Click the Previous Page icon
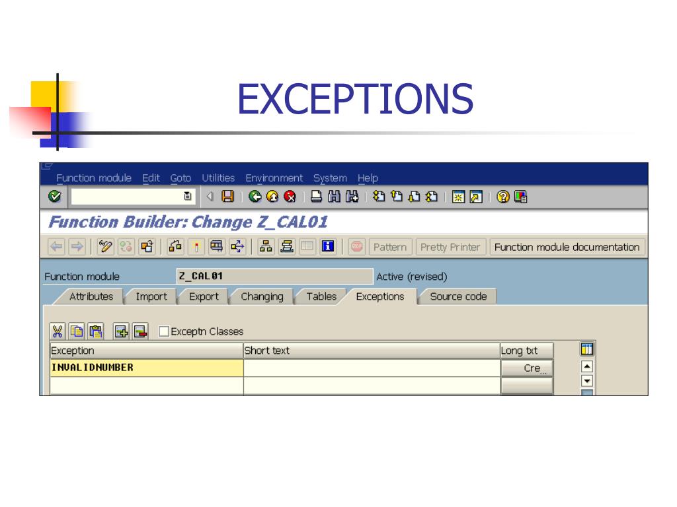Image resolution: width=677 pixels, height=507 pixels. coord(397,197)
